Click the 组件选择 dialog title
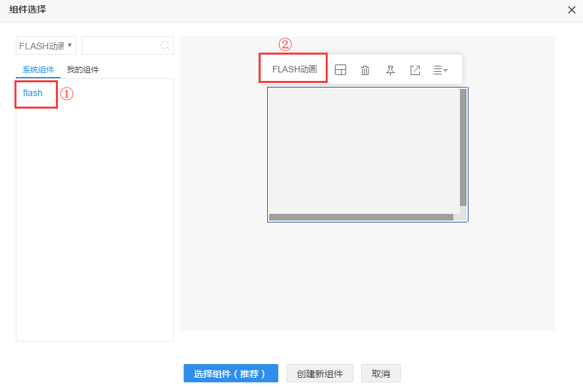Viewport: 583px width, 387px height. pyautogui.click(x=28, y=10)
